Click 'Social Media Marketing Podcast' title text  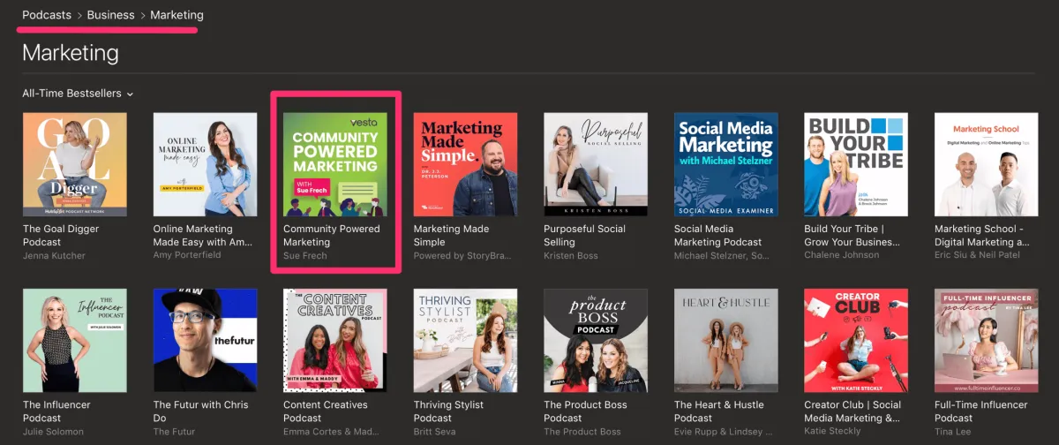point(718,235)
